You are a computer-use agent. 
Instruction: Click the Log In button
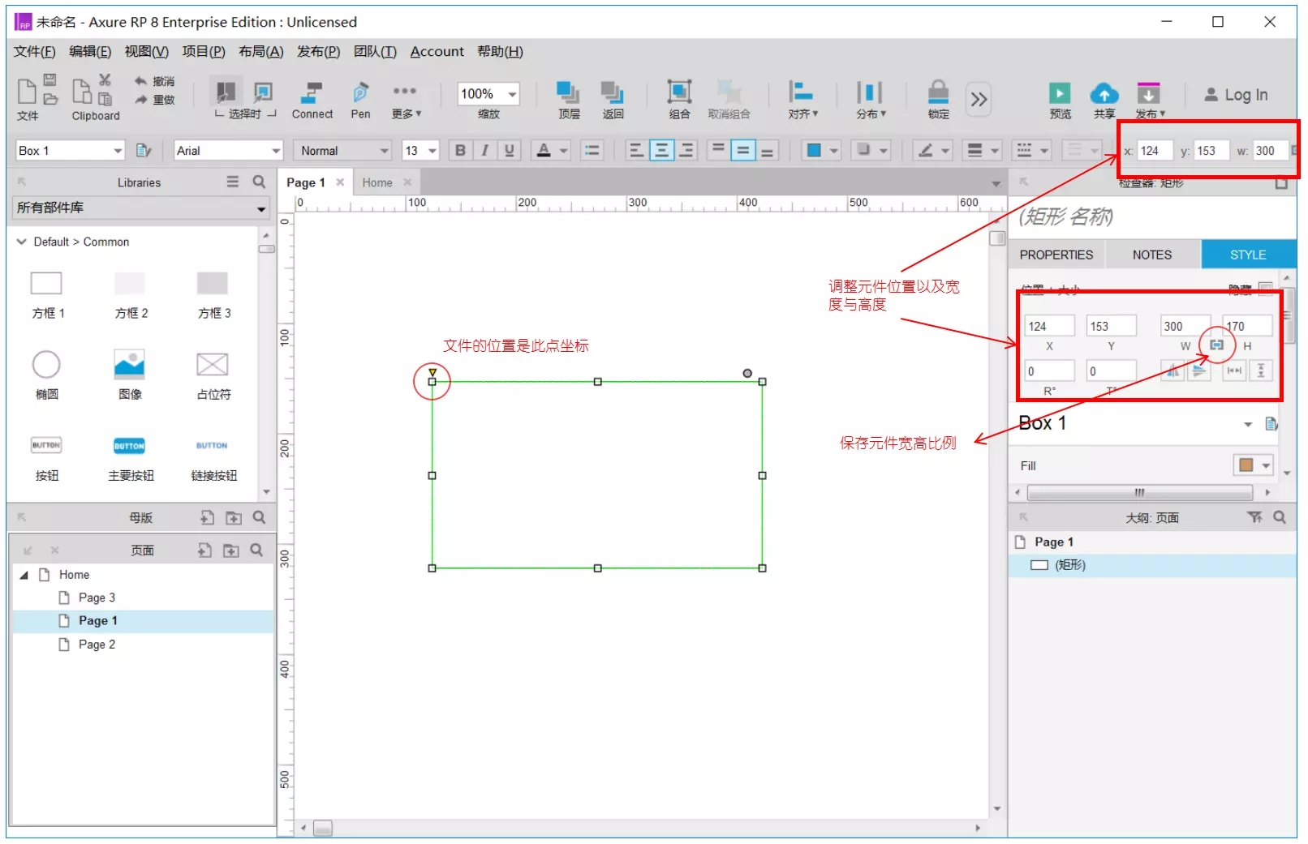(x=1235, y=95)
